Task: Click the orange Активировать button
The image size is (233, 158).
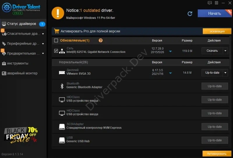Action: (217, 154)
